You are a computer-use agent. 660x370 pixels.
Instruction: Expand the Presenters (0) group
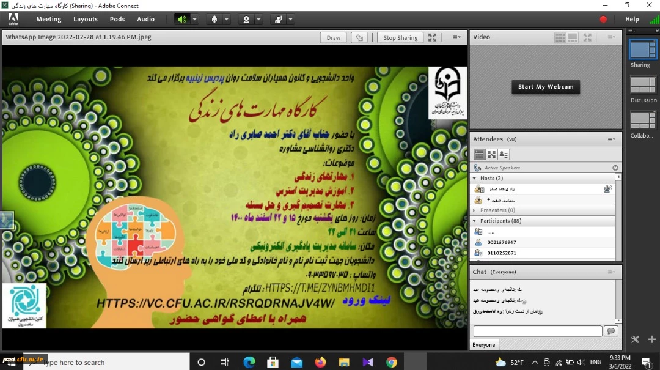click(475, 210)
